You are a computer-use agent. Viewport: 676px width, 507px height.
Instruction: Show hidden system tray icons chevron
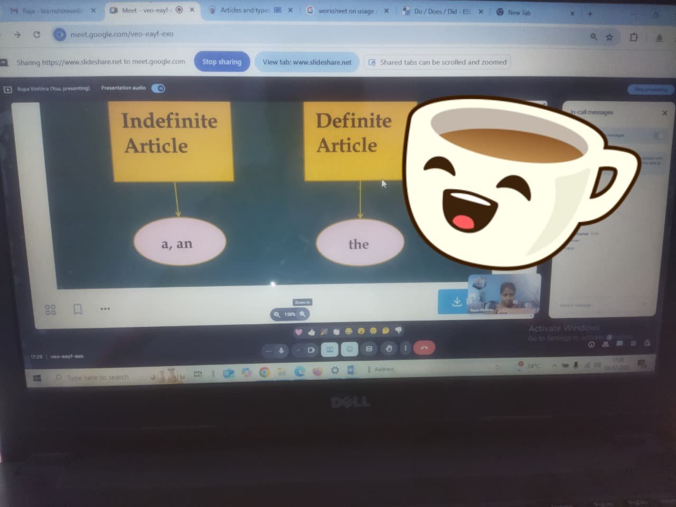pyautogui.click(x=554, y=365)
